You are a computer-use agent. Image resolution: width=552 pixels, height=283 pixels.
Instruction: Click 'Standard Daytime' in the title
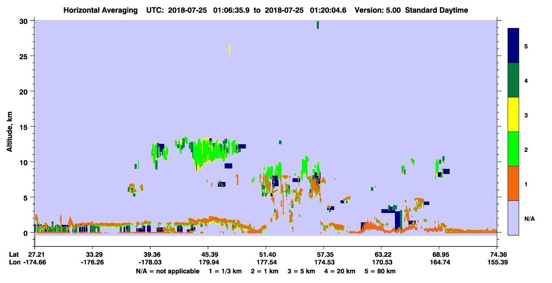(437, 10)
